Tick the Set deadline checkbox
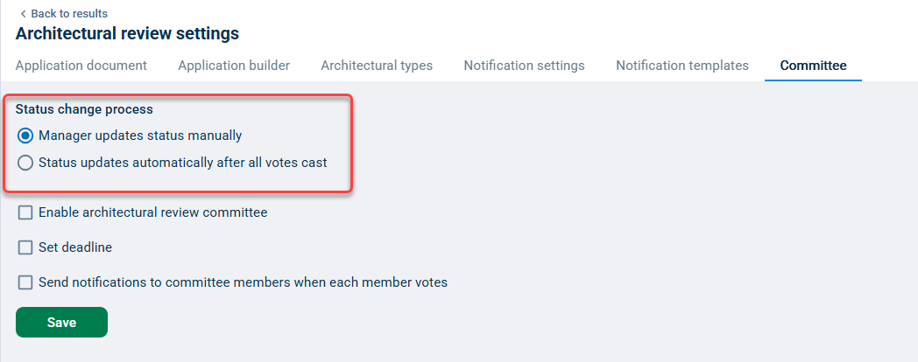Image resolution: width=918 pixels, height=362 pixels. (25, 247)
